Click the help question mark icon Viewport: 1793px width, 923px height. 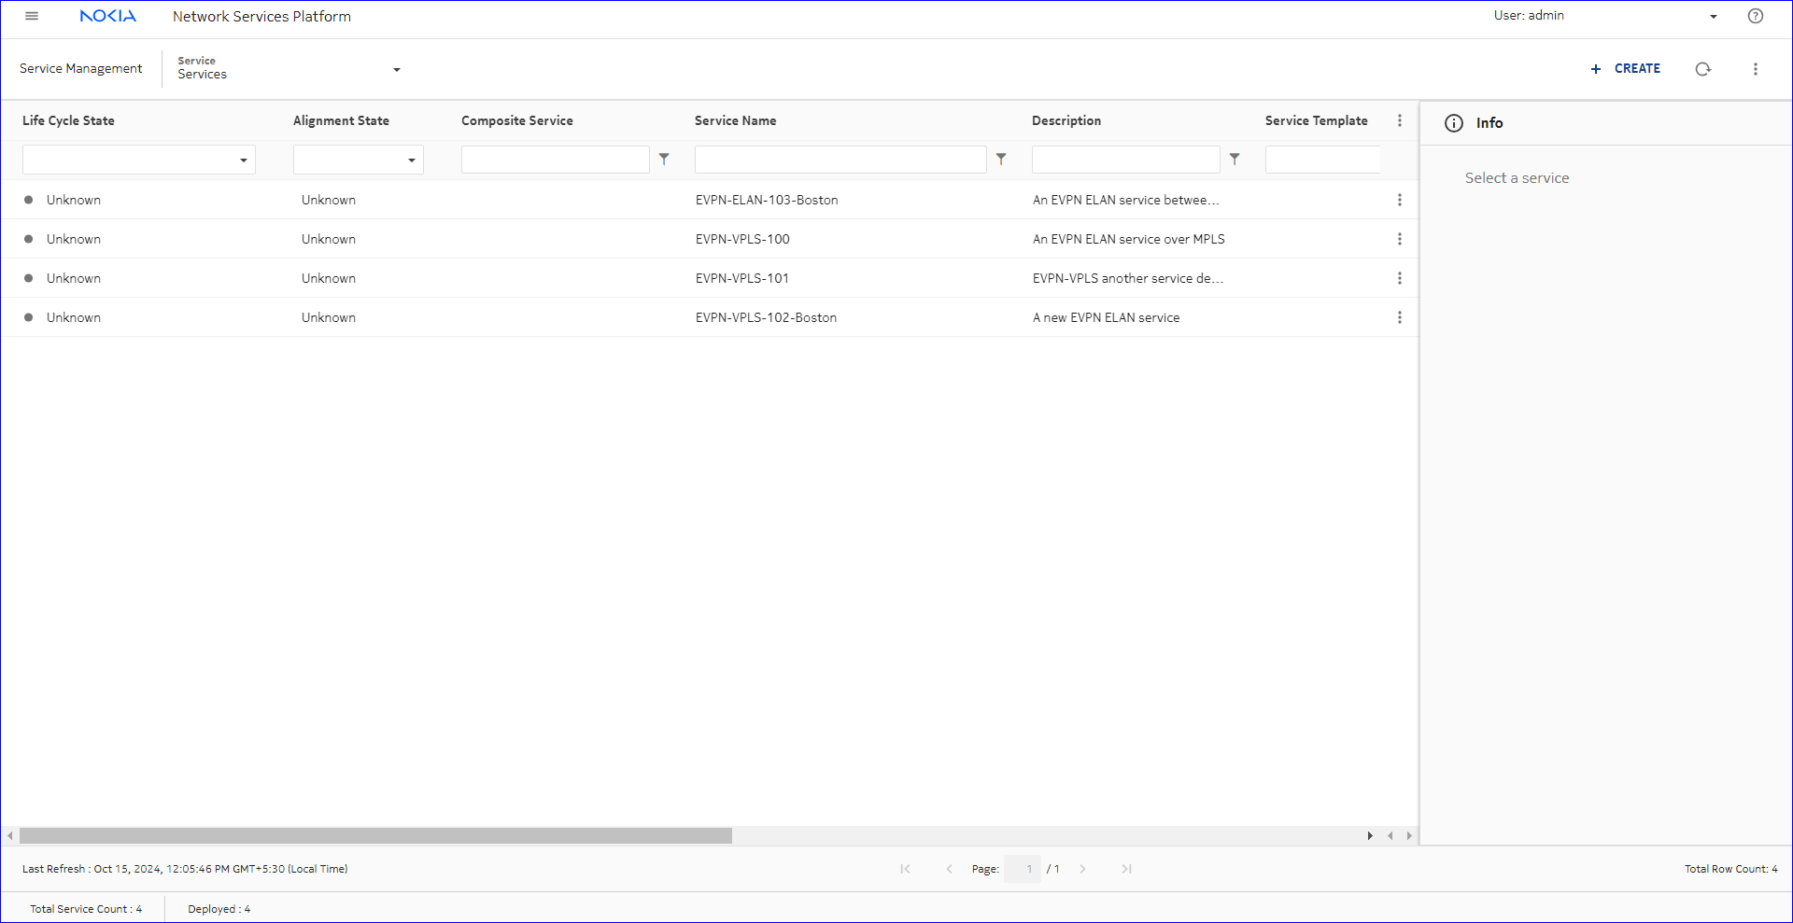coord(1756,16)
